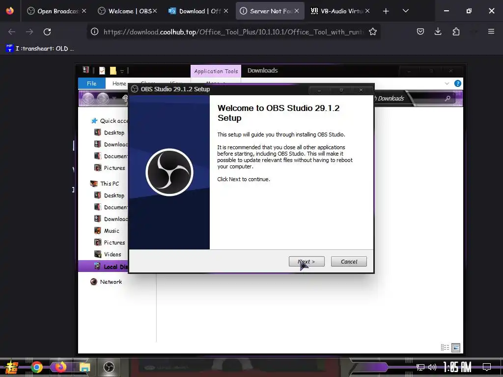Open Explorer help question mark icon
The image size is (503, 377).
(x=457, y=83)
